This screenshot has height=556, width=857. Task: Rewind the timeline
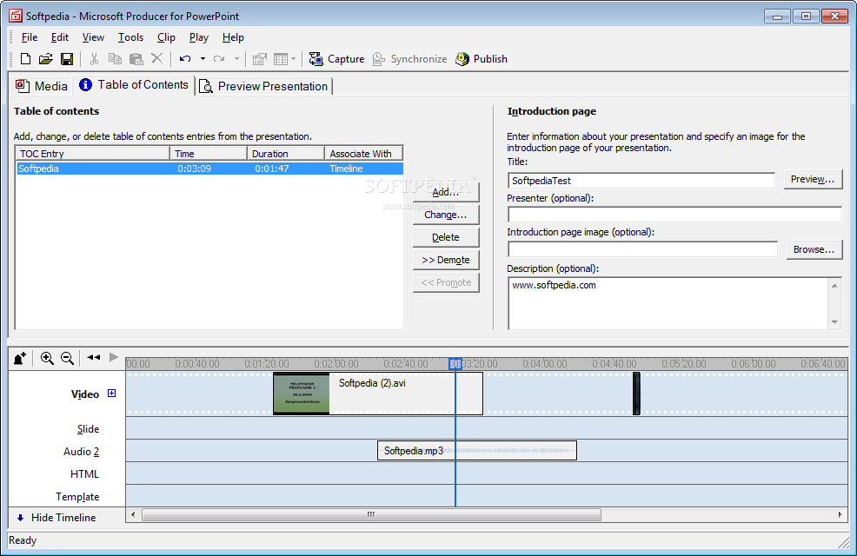click(x=94, y=357)
